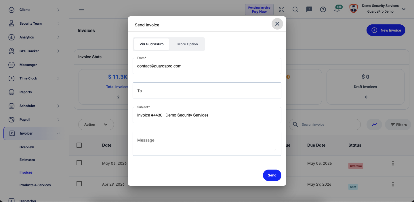
Task: Open the search magnifier in top bar
Action: point(295,9)
